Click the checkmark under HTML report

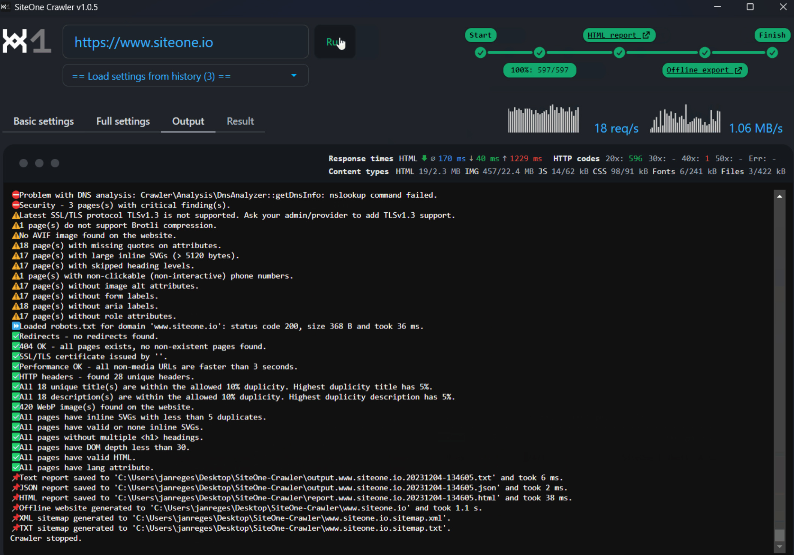(x=619, y=53)
